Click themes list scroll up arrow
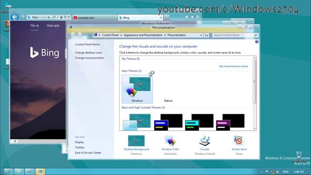The width and height of the screenshot is (311, 175). tap(255, 58)
